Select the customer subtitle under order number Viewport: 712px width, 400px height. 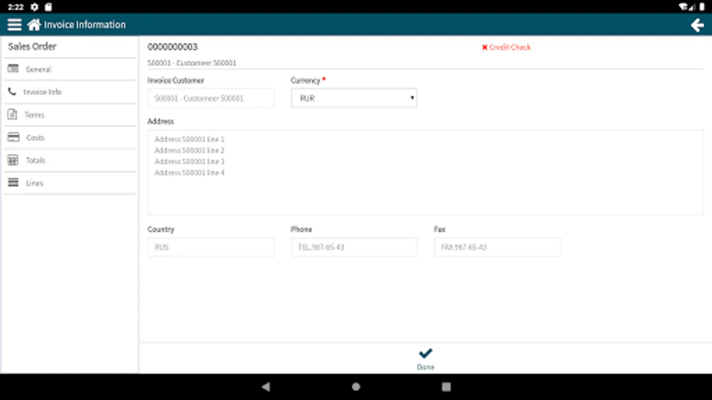[192, 63]
